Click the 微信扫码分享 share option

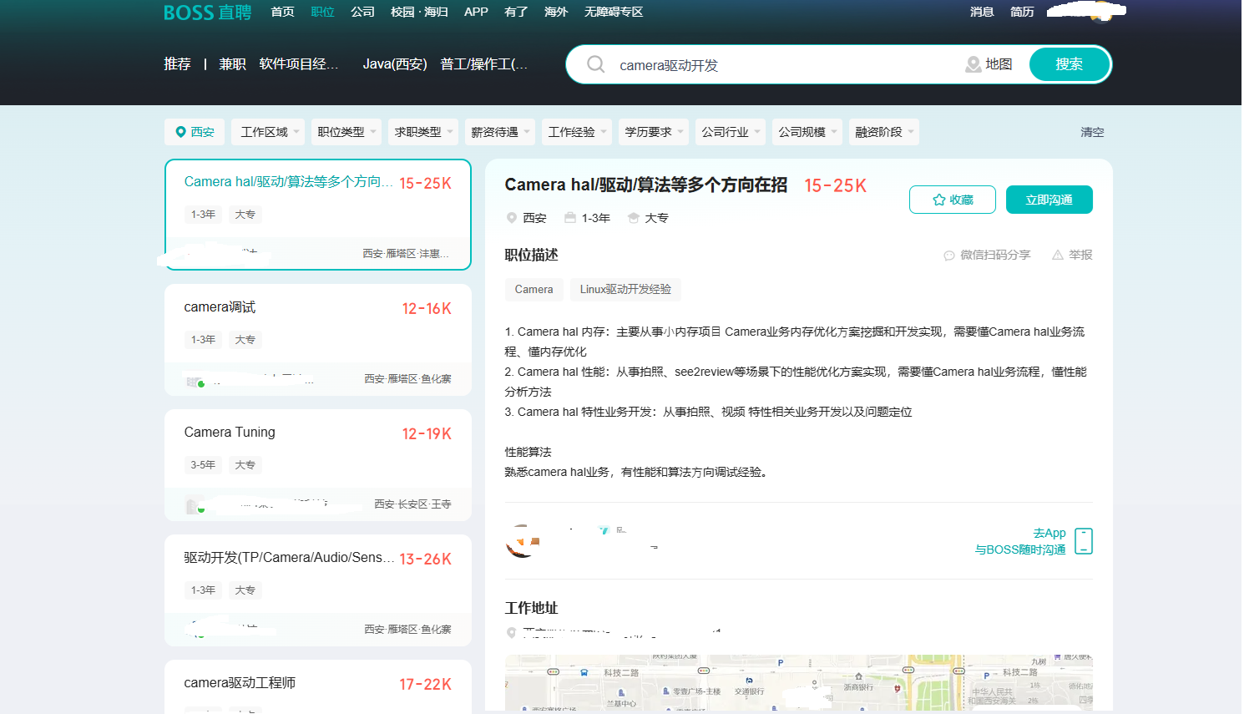(x=987, y=255)
